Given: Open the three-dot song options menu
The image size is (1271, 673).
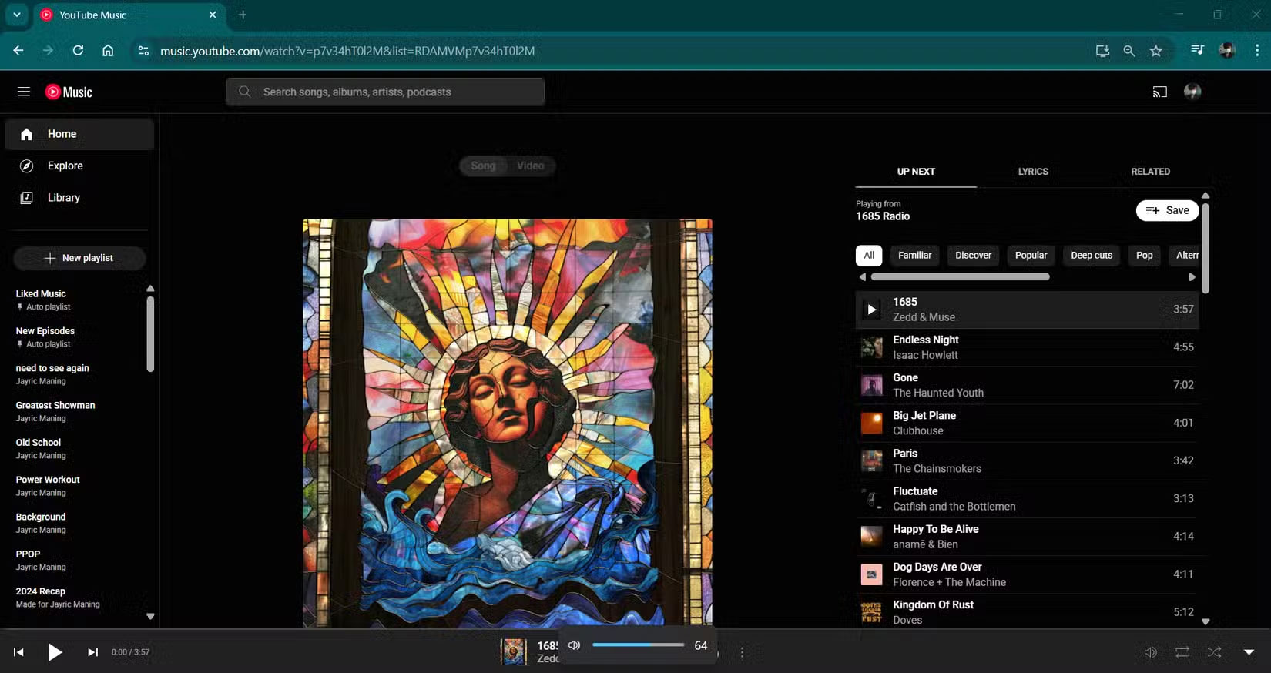Looking at the screenshot, I should click(742, 653).
